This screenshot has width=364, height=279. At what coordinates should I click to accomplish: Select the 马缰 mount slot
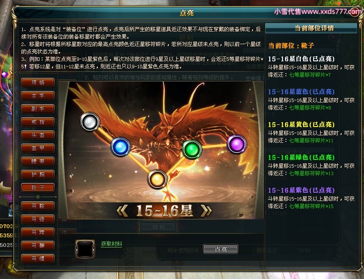click(38, 258)
